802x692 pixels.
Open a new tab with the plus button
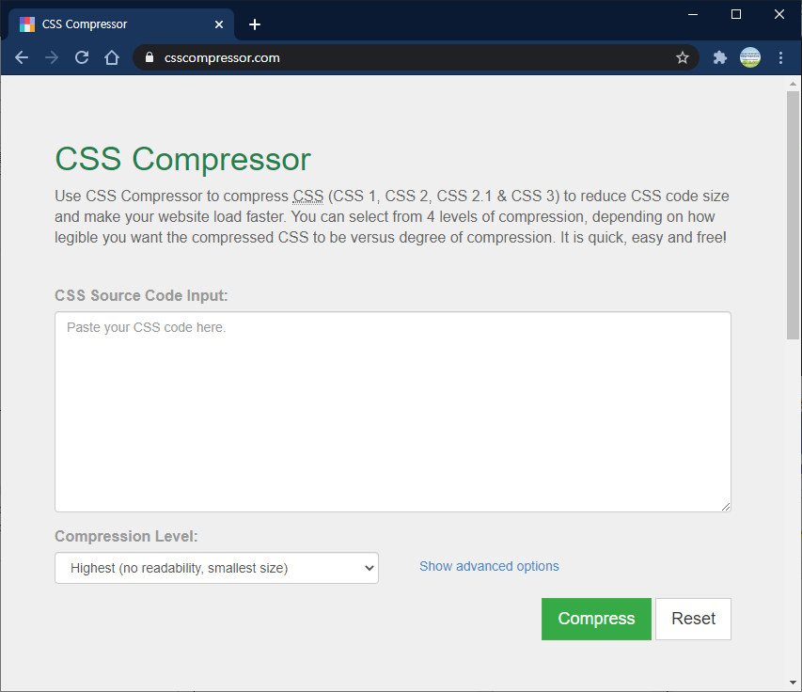[x=255, y=24]
